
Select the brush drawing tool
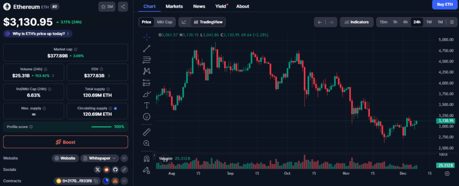coord(147,94)
